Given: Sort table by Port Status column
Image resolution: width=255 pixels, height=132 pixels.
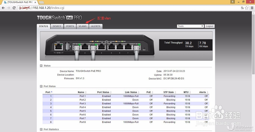Looking at the screenshot, I should pos(104,92).
